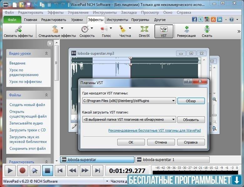
Task: Stop playback with the Stop button
Action: click(48, 171)
